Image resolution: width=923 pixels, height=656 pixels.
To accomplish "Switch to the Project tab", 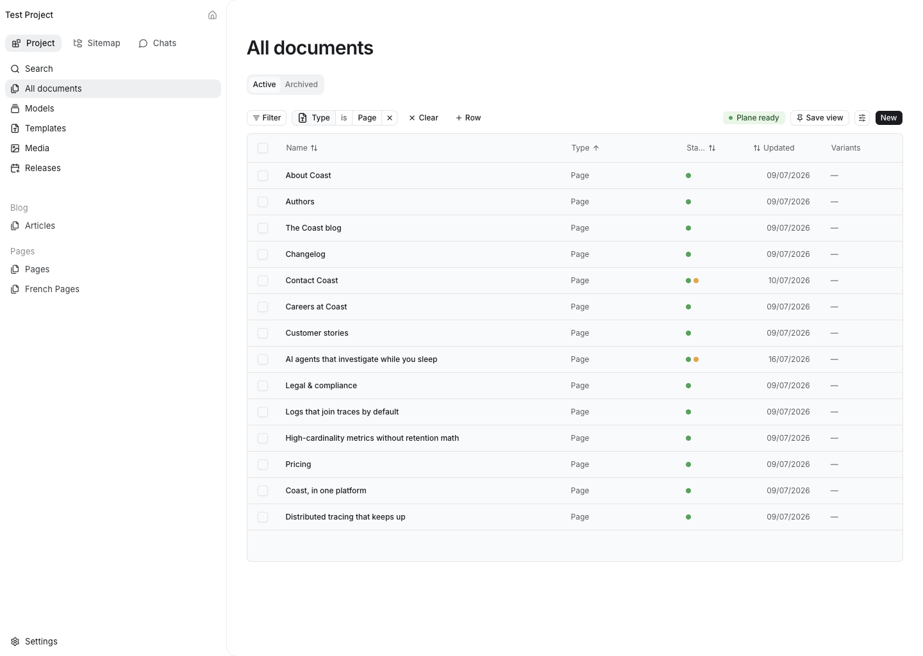I will tap(33, 43).
